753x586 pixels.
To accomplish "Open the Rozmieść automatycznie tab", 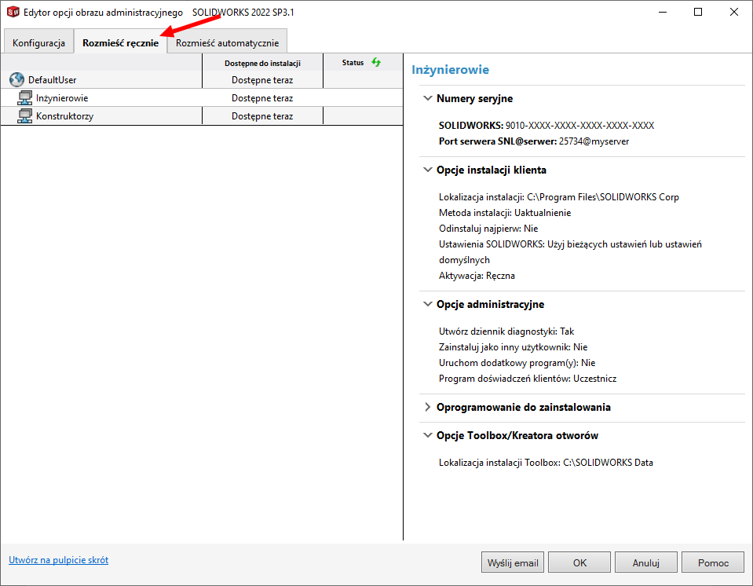I will 227,43.
